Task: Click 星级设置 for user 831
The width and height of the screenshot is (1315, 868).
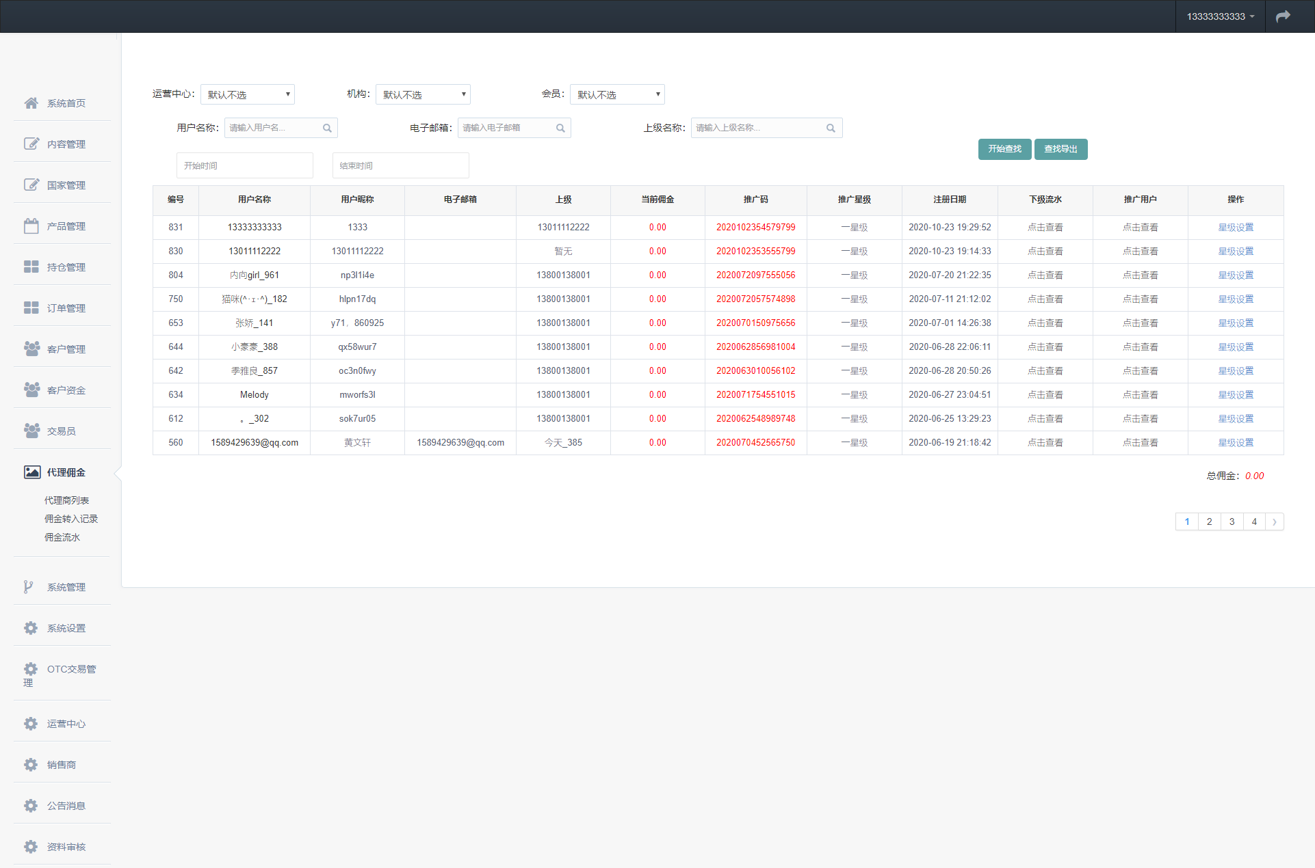Action: (1236, 228)
